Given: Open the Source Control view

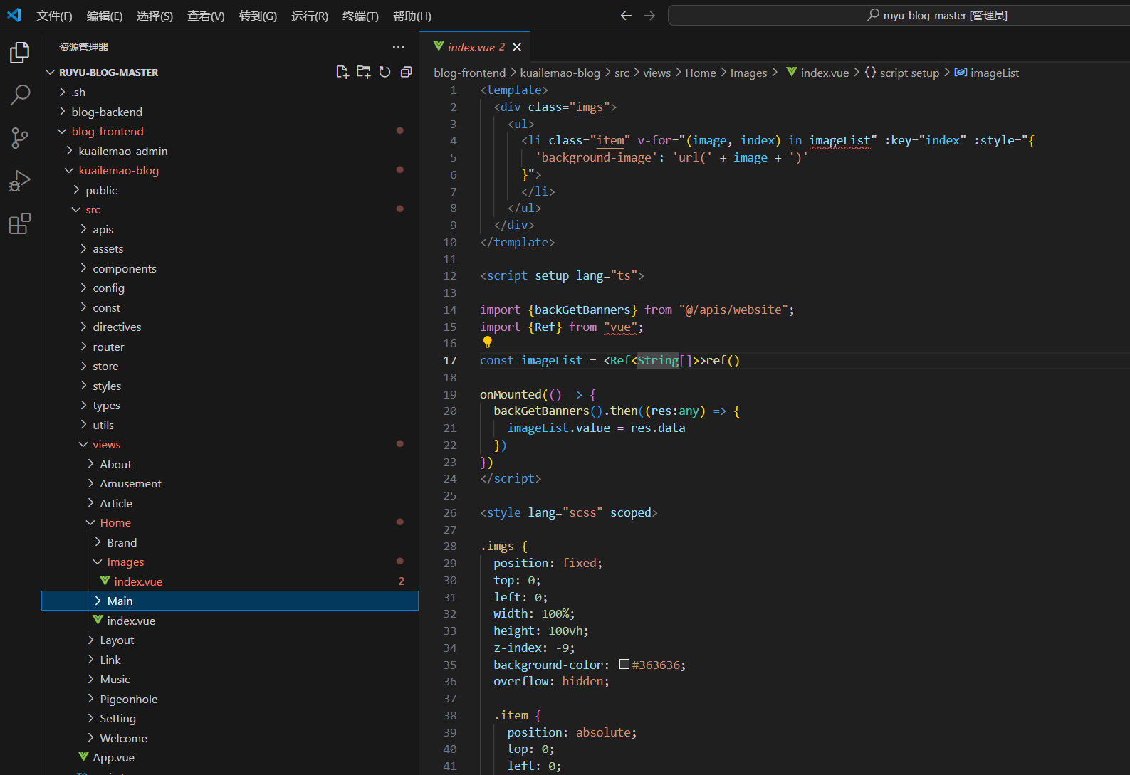Looking at the screenshot, I should pos(20,138).
